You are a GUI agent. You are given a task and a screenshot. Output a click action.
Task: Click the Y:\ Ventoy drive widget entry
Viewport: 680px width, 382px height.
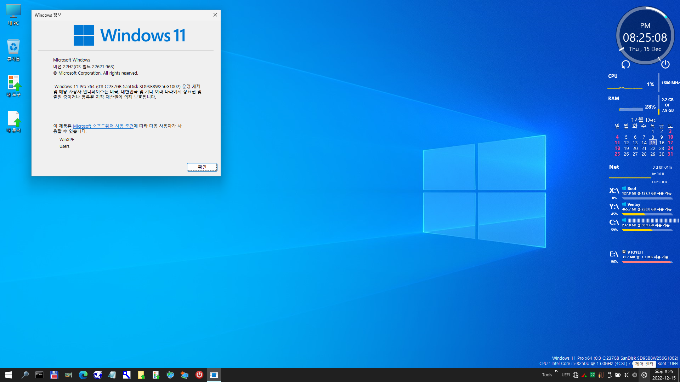click(641, 209)
